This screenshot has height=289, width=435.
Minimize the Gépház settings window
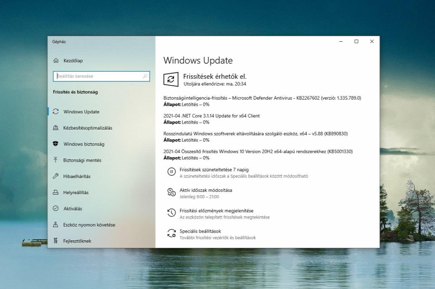pos(341,42)
